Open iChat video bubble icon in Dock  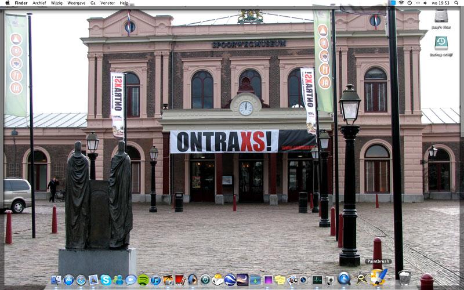[x=131, y=280]
